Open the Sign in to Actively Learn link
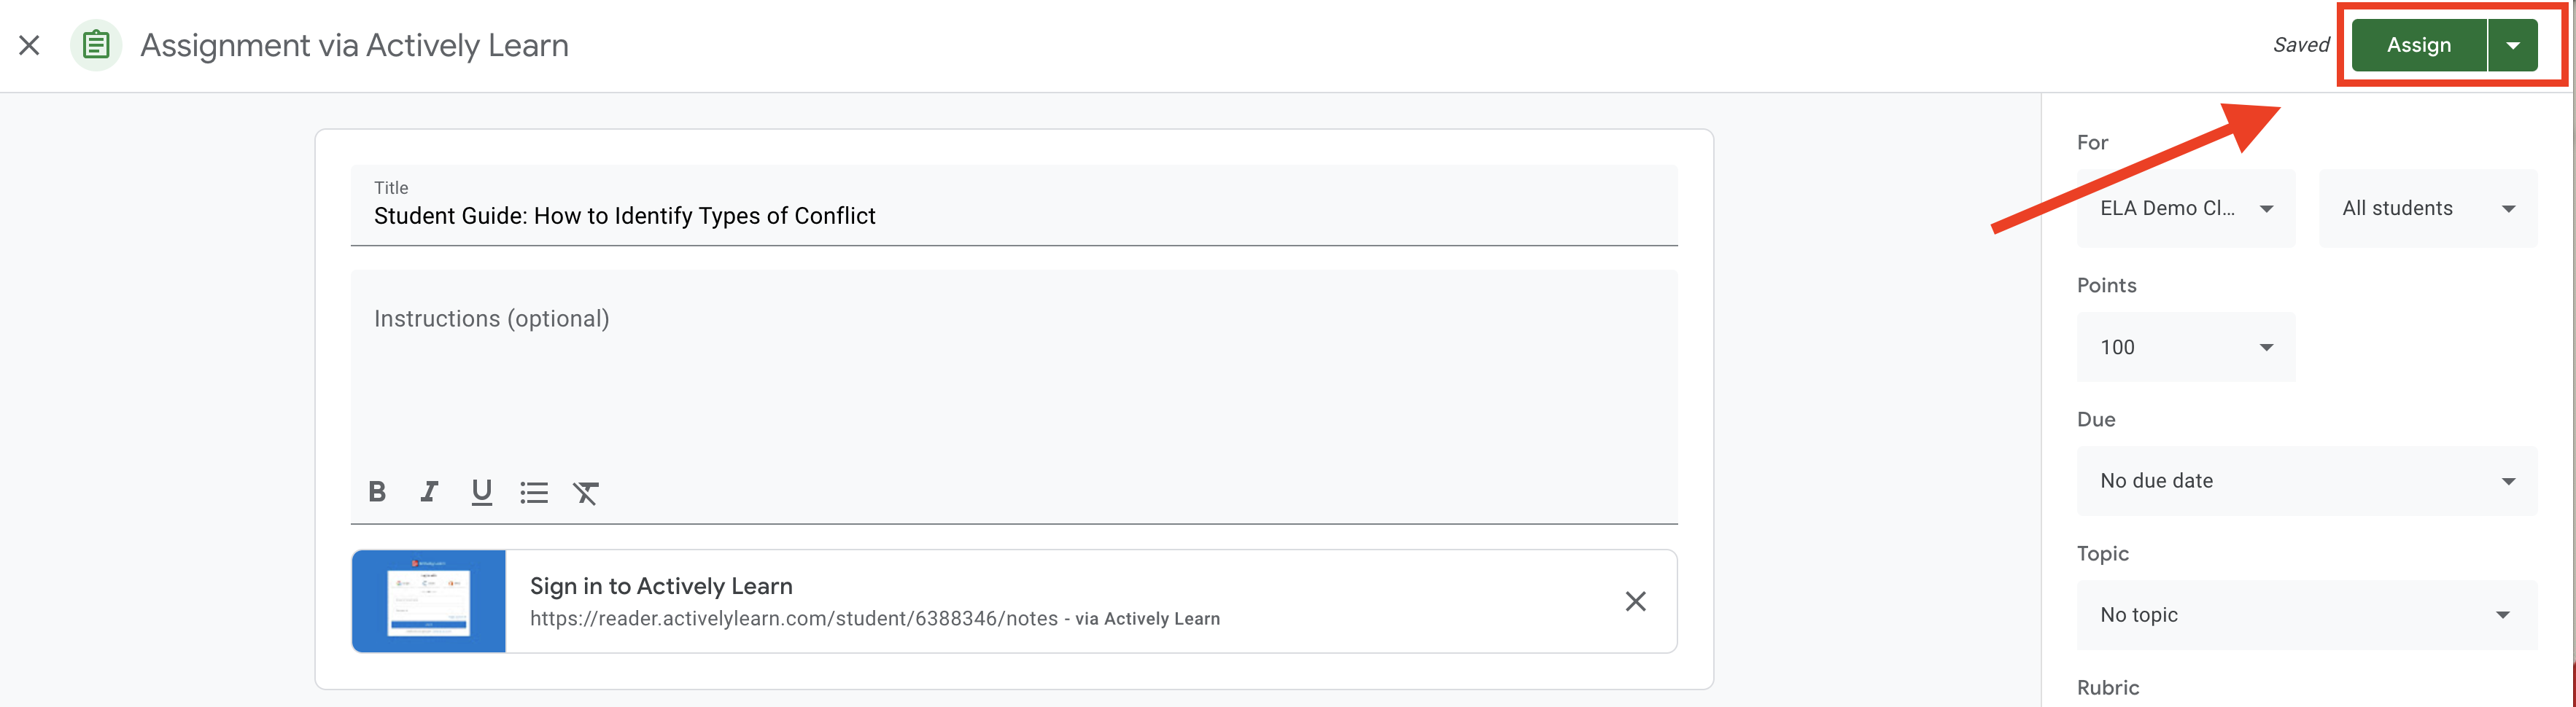This screenshot has height=707, width=2576. (x=661, y=586)
